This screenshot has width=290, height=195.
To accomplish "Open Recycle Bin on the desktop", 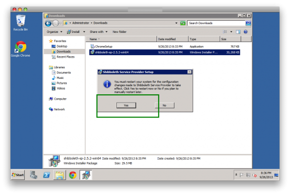I will coord(20,21).
